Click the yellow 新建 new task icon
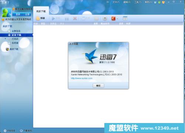 (x=38, y=18)
